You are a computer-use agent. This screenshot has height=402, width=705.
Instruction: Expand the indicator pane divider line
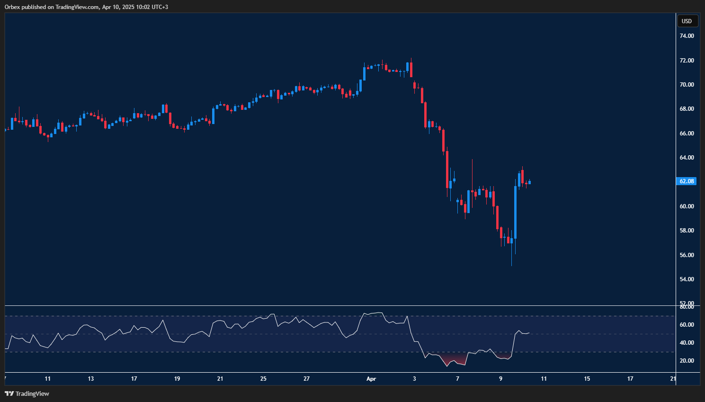click(x=331, y=305)
